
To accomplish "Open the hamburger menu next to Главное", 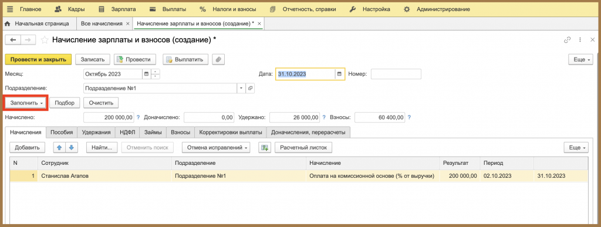I will tap(11, 9).
